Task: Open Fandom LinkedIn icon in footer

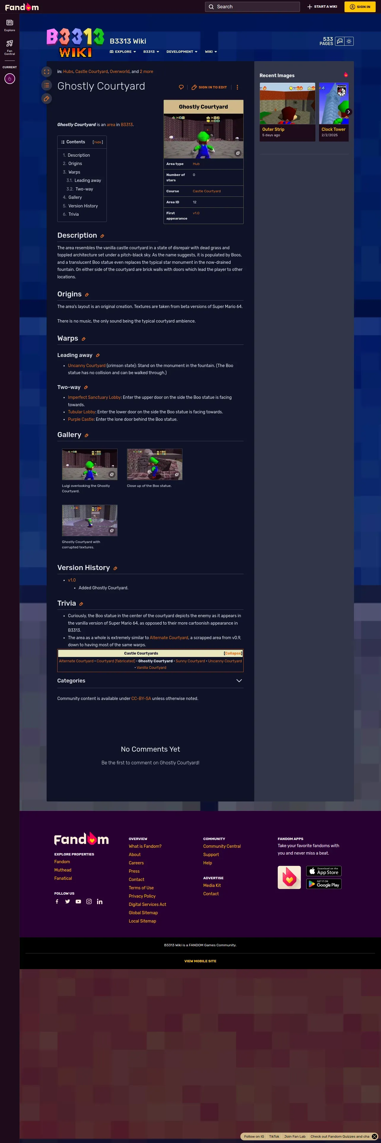Action: (100, 902)
